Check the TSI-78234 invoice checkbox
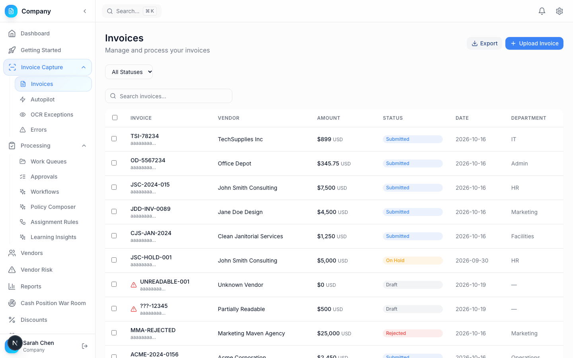The width and height of the screenshot is (573, 358). coord(114,139)
